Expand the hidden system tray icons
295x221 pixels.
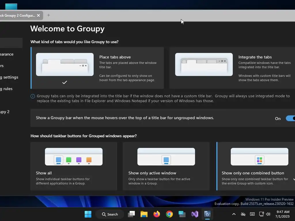[x=234, y=214]
